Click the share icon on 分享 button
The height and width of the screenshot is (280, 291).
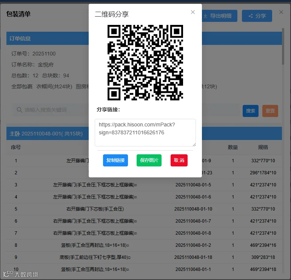pos(251,16)
